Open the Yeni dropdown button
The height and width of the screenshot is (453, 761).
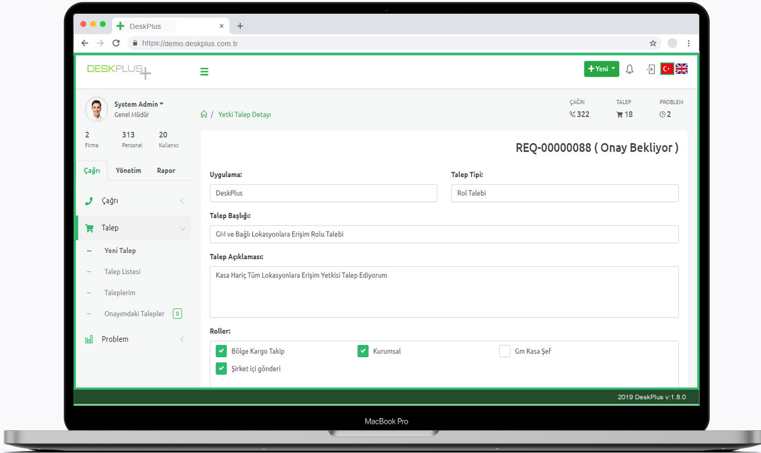point(601,69)
